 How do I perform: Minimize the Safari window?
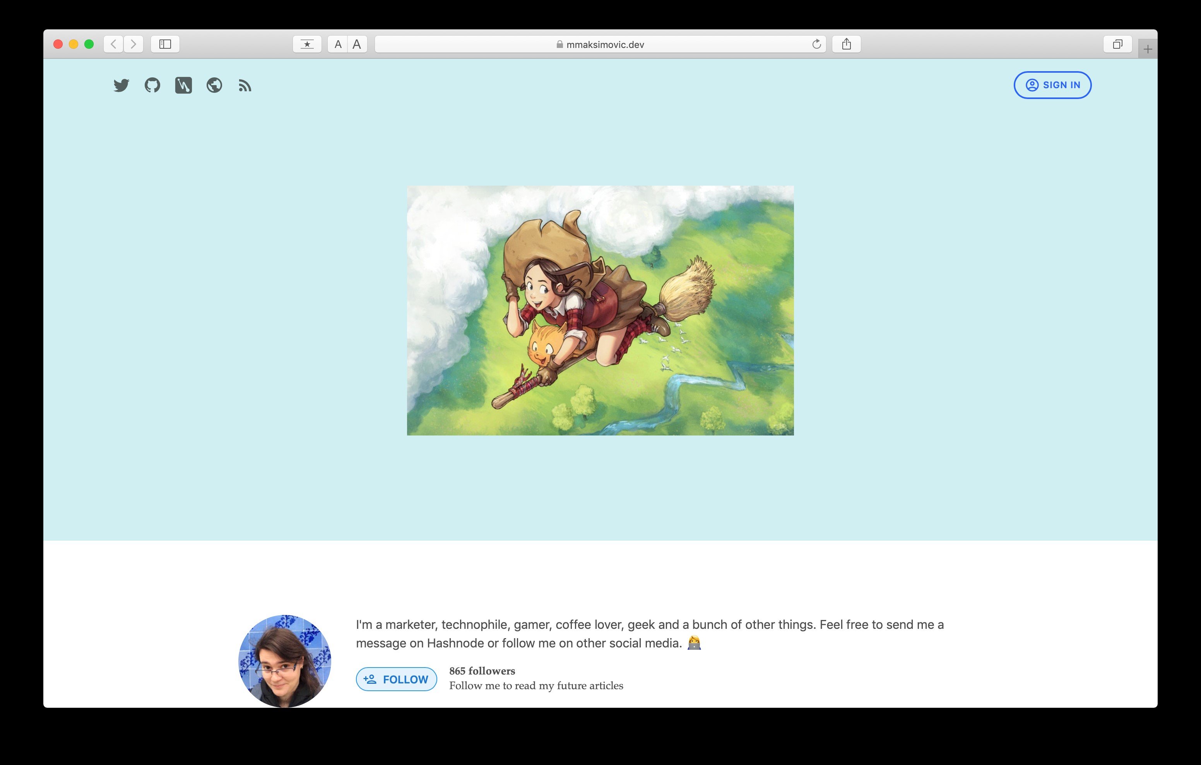pos(73,44)
